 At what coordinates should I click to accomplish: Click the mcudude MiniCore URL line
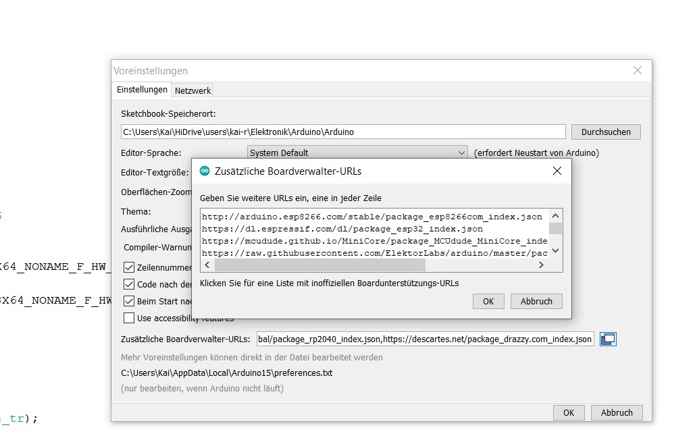tap(375, 241)
